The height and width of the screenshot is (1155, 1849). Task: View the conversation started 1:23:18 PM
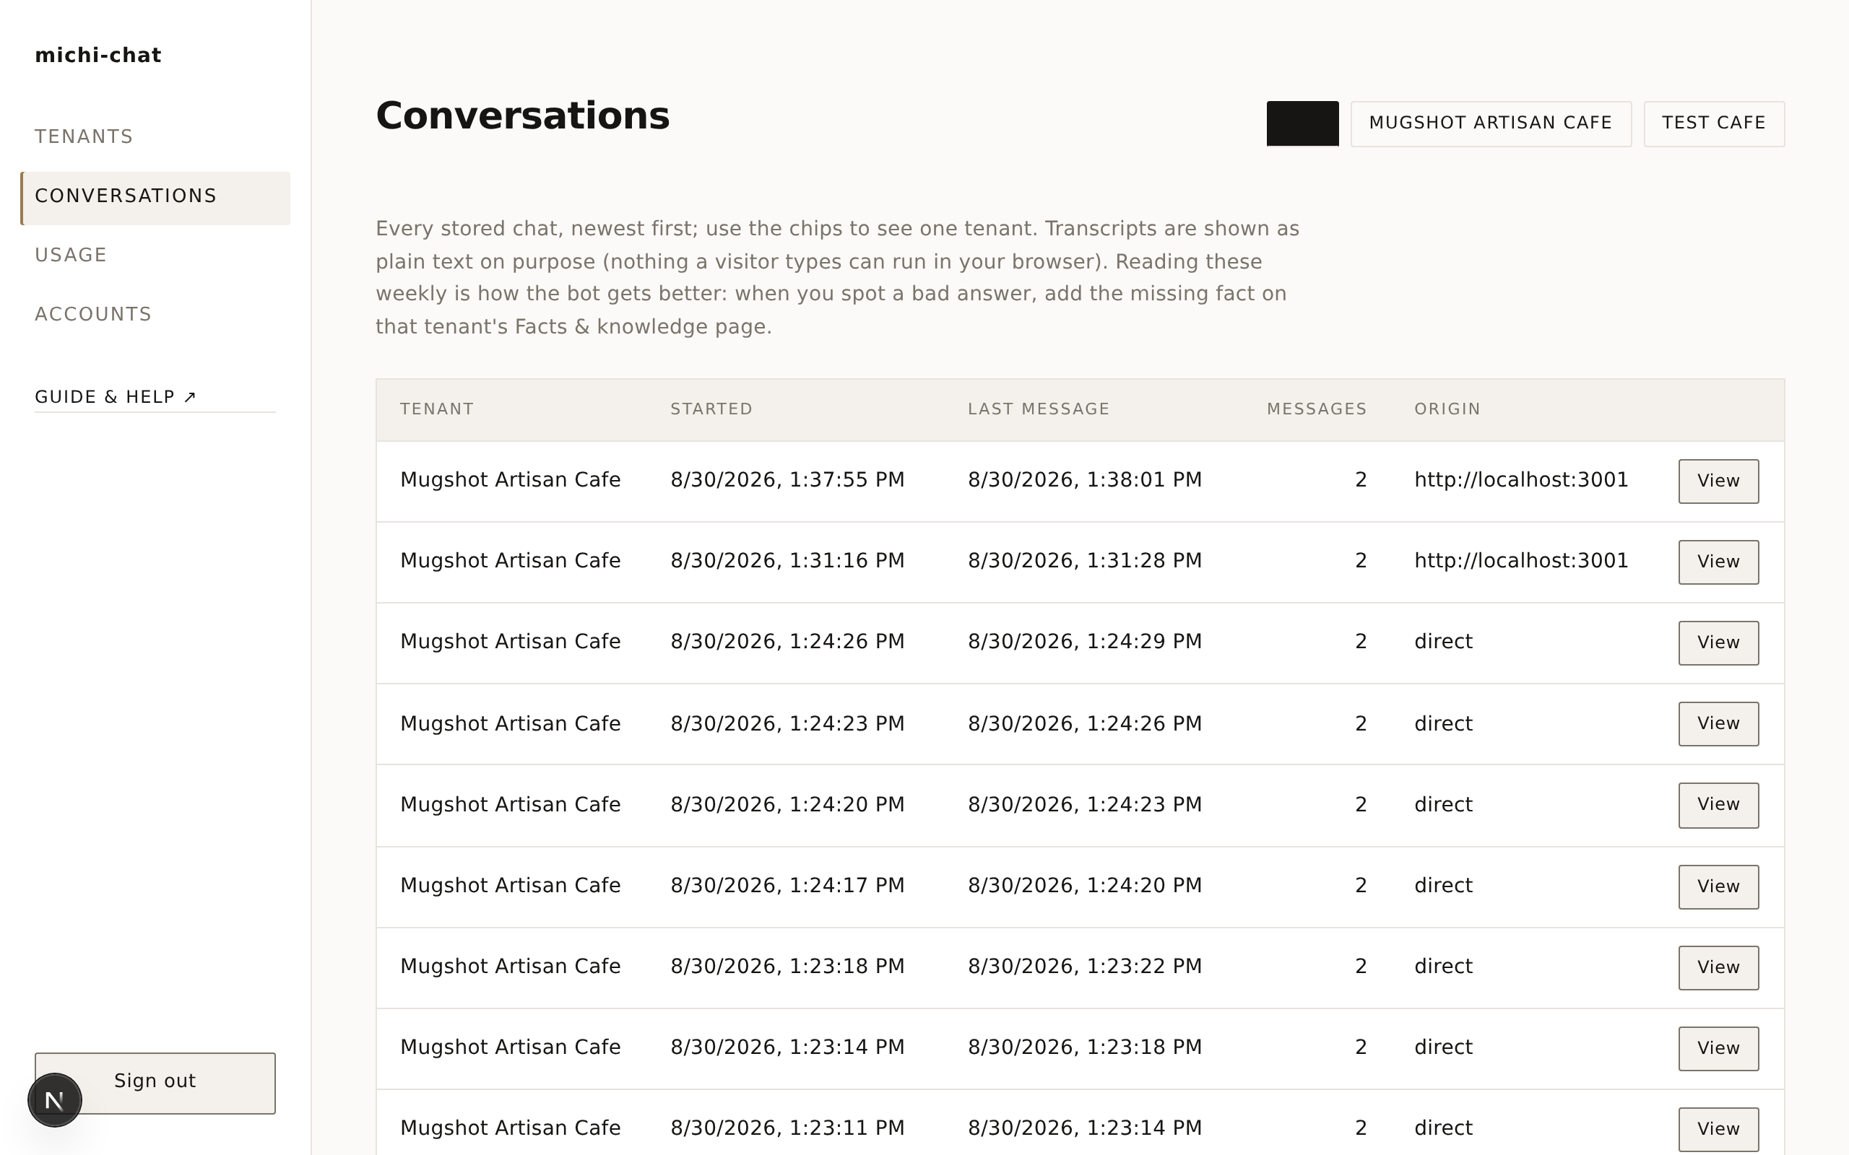point(1718,968)
